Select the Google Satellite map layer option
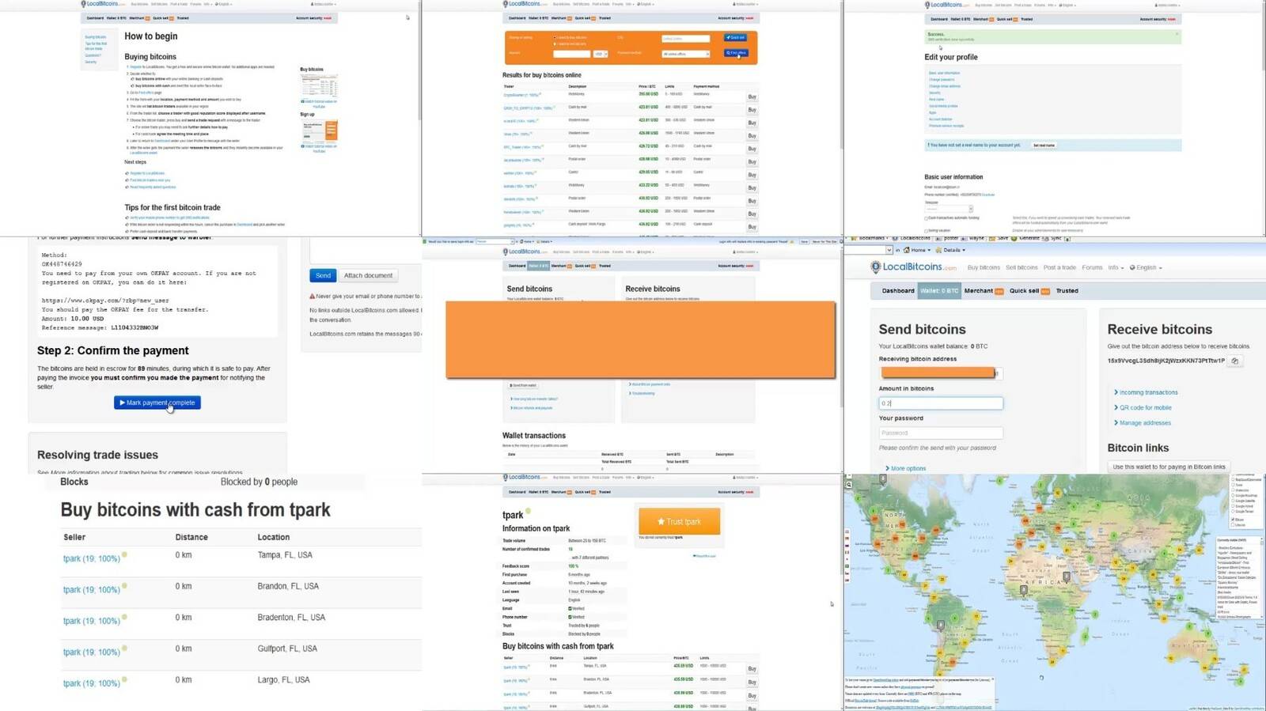 coord(1233,501)
